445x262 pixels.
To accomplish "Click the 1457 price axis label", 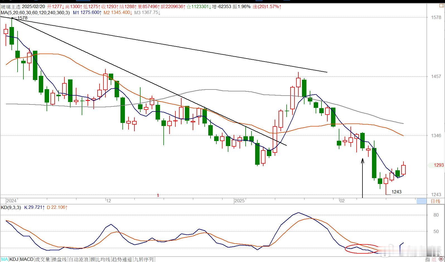I will click(x=436, y=76).
